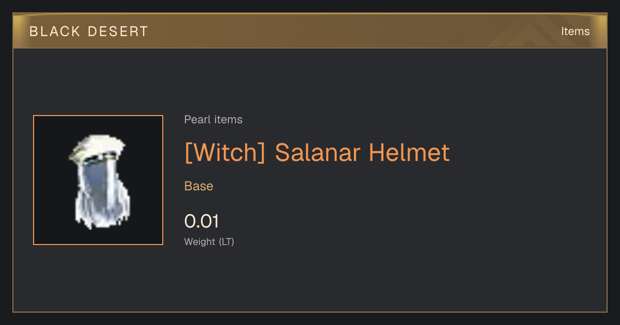Click the word BLACK in header

pos(54,31)
